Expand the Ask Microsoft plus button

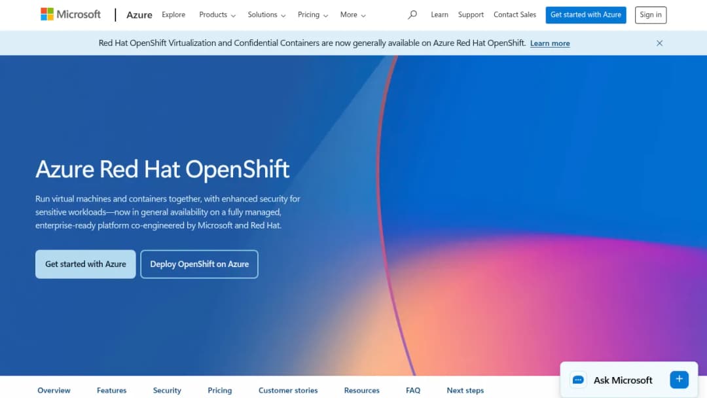[679, 380]
